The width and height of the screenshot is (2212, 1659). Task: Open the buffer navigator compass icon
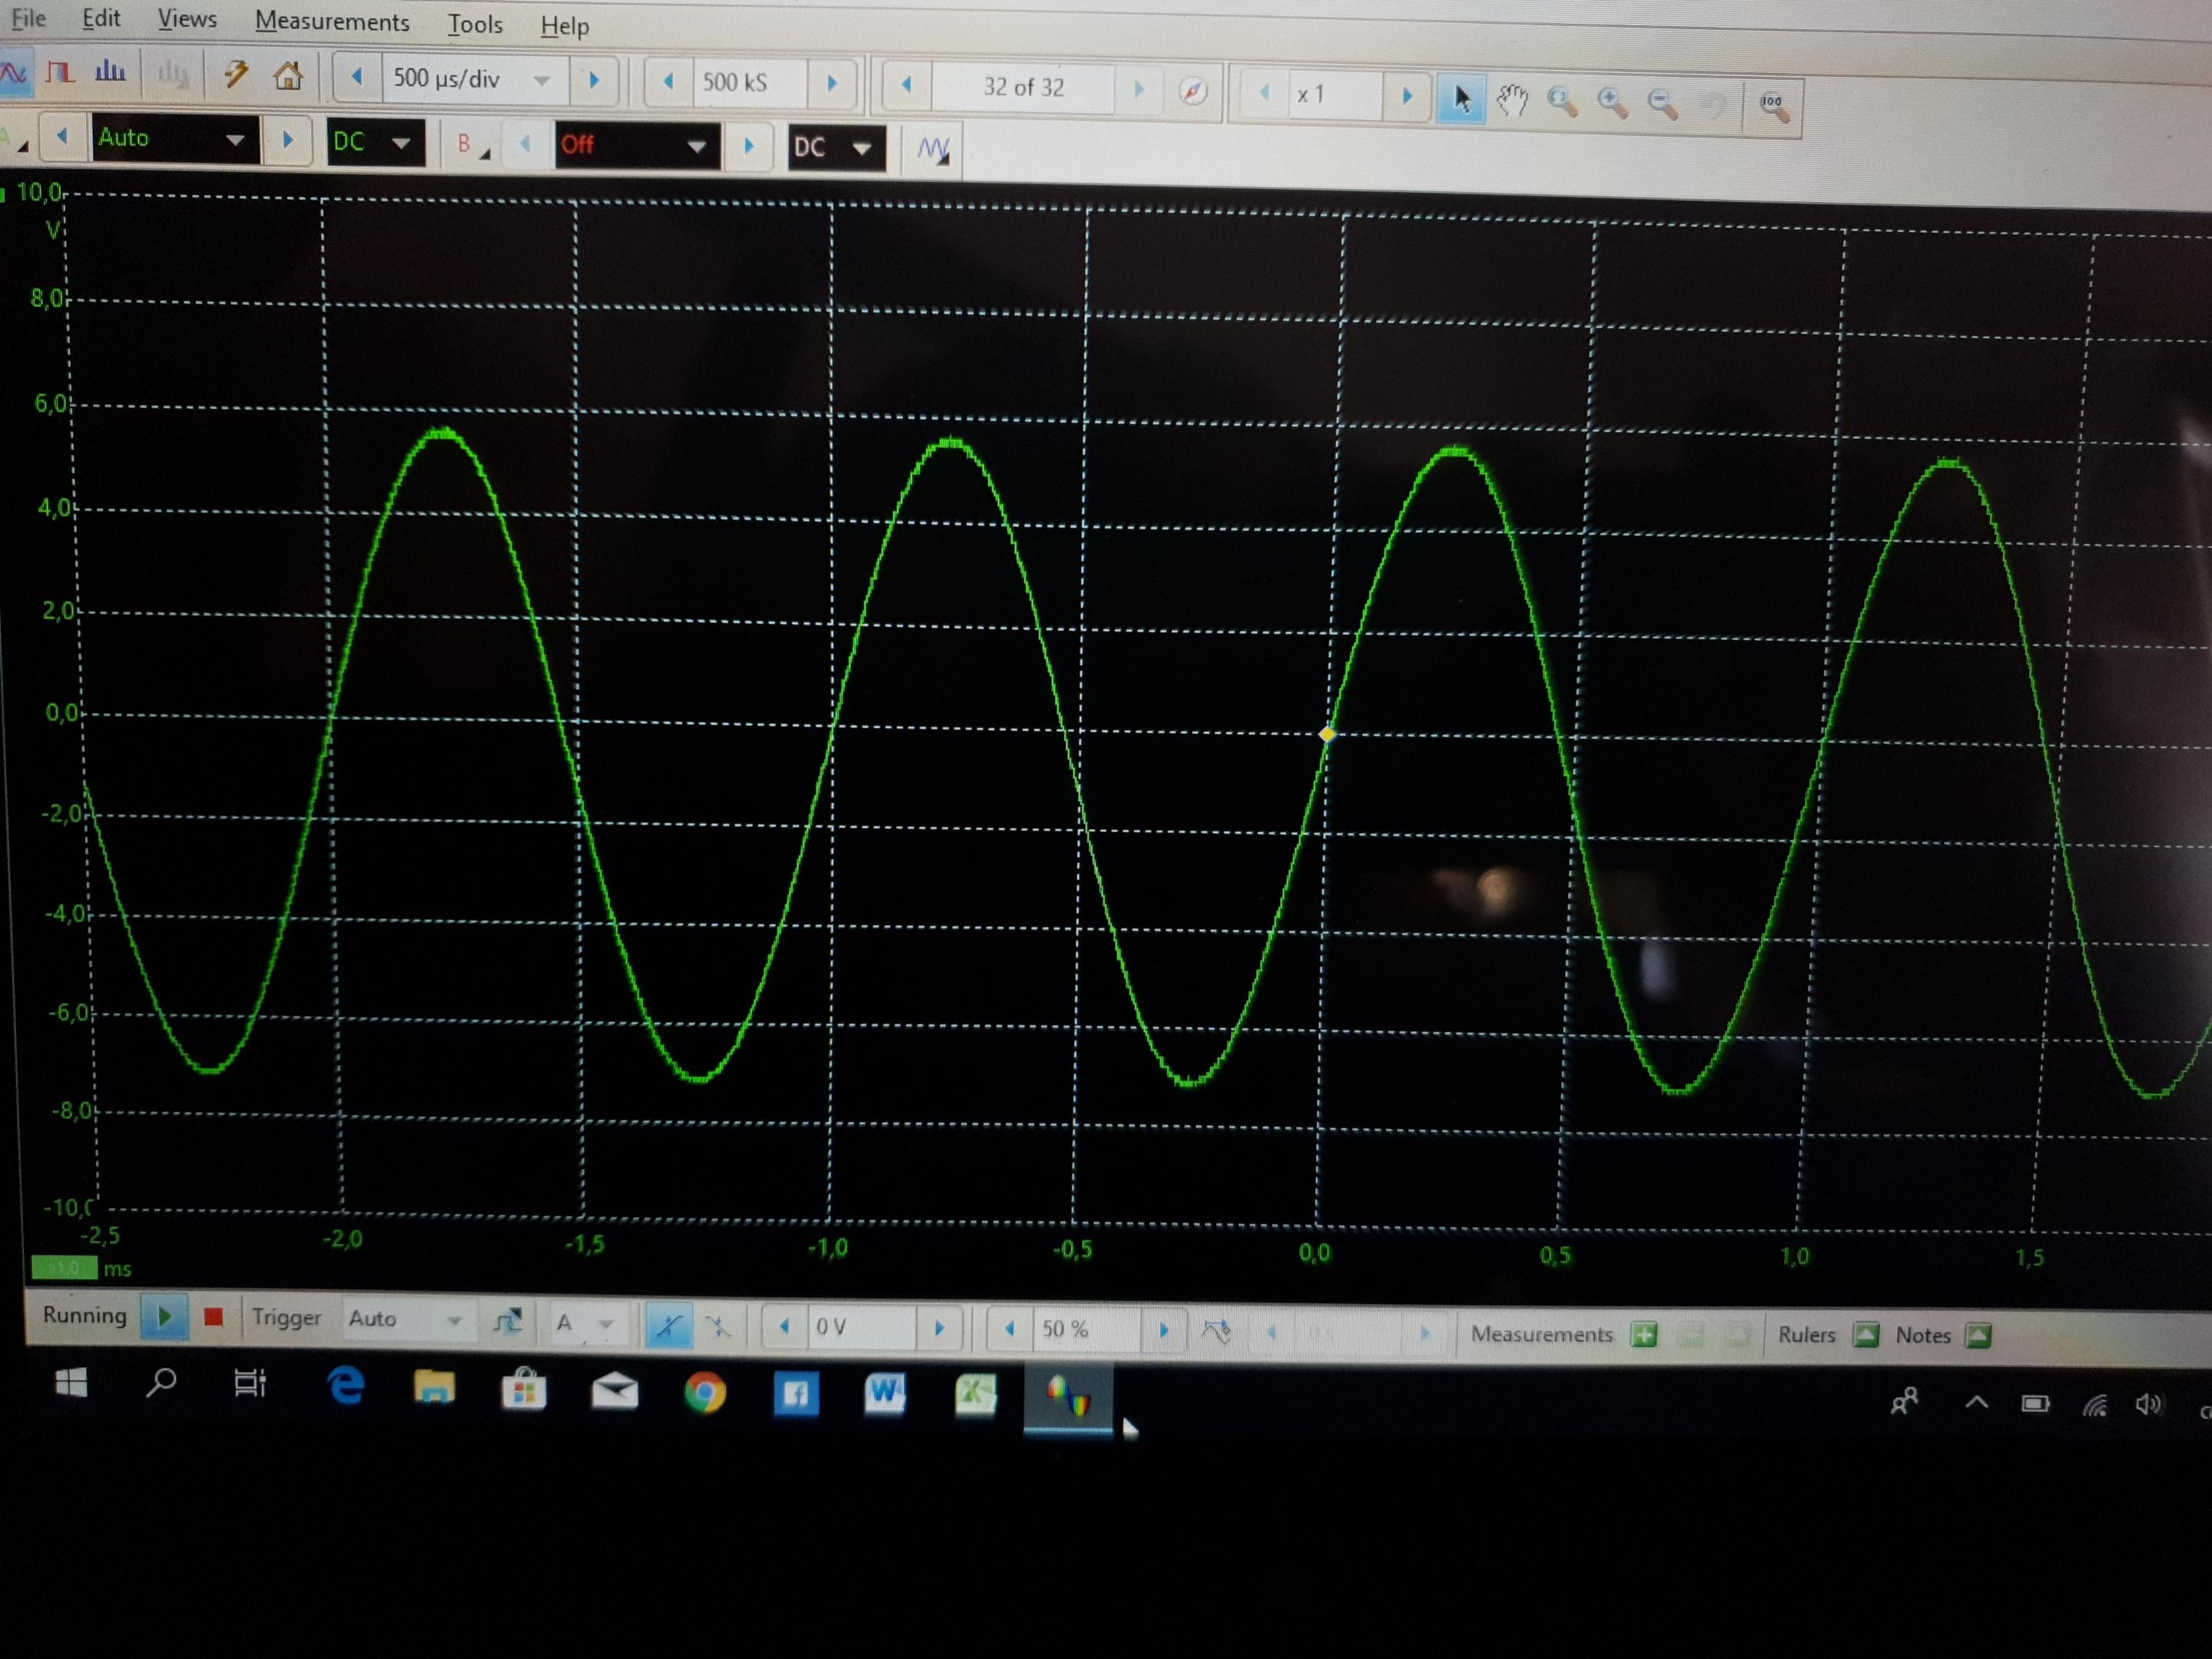pyautogui.click(x=1192, y=92)
